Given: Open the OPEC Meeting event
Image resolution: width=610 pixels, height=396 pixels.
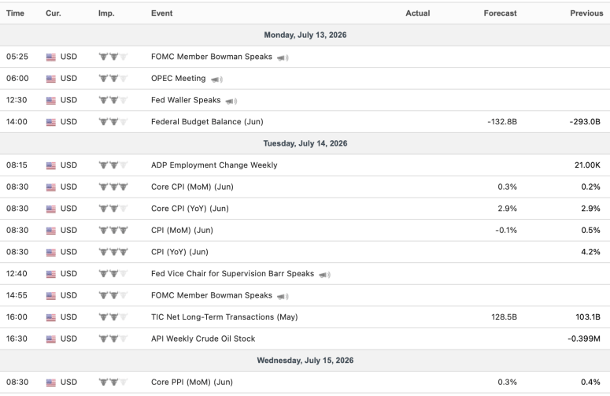Looking at the screenshot, I should click(179, 79).
